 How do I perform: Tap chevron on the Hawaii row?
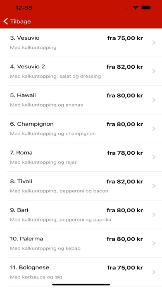(154, 100)
